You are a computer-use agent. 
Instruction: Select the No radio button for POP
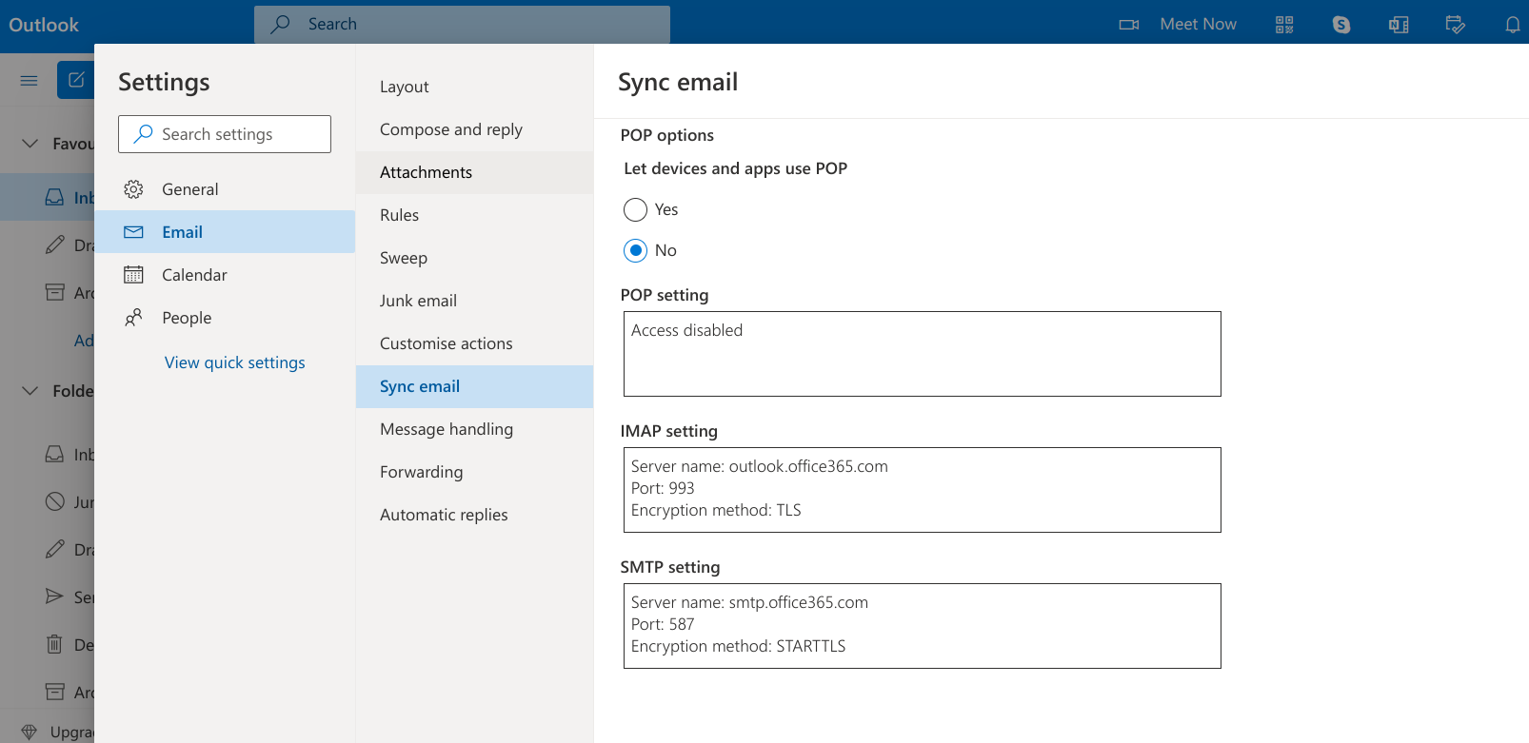coord(635,250)
